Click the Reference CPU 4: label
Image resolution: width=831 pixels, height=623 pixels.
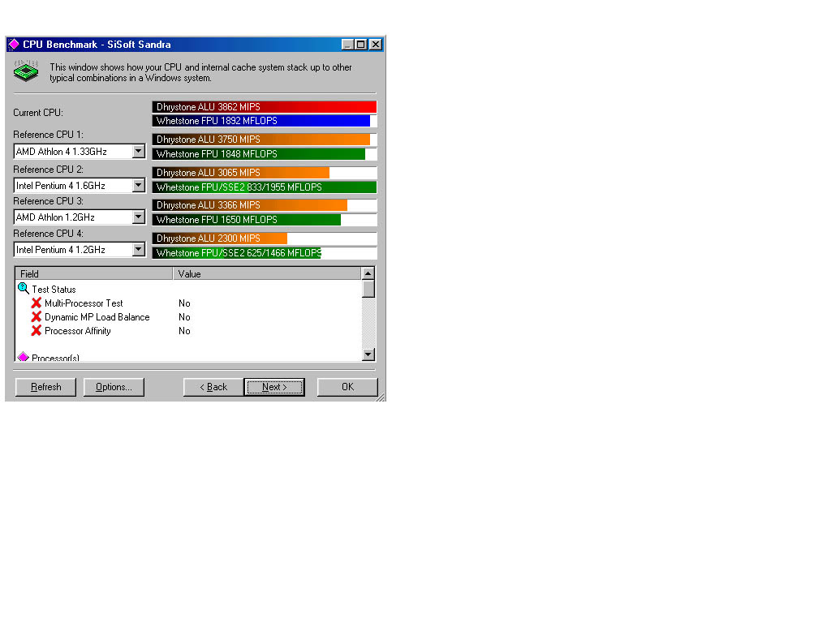(48, 234)
